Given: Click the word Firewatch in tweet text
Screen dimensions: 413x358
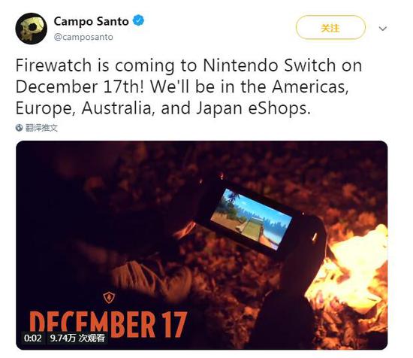Looking at the screenshot, I should click(x=53, y=65).
